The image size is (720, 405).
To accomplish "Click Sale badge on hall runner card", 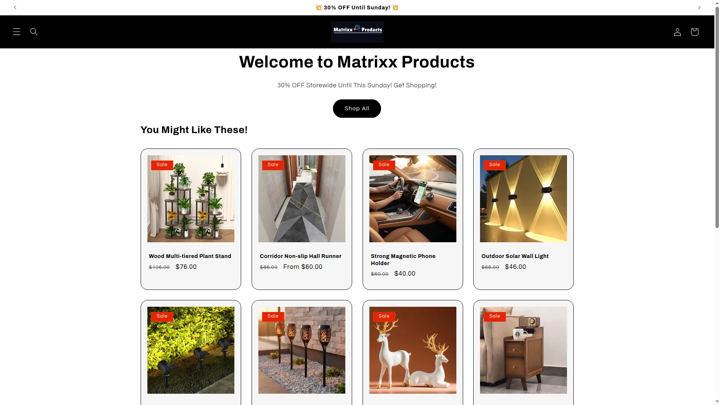I will [x=273, y=165].
